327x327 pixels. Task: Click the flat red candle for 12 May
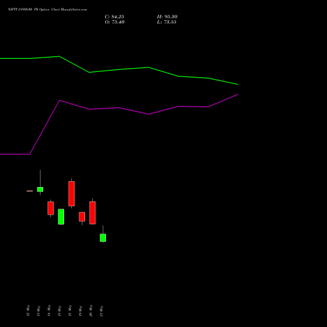pyautogui.click(x=29, y=191)
